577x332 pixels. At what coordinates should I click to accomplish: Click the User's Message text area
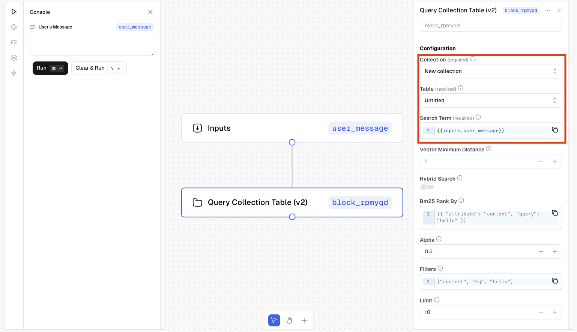pyautogui.click(x=92, y=45)
